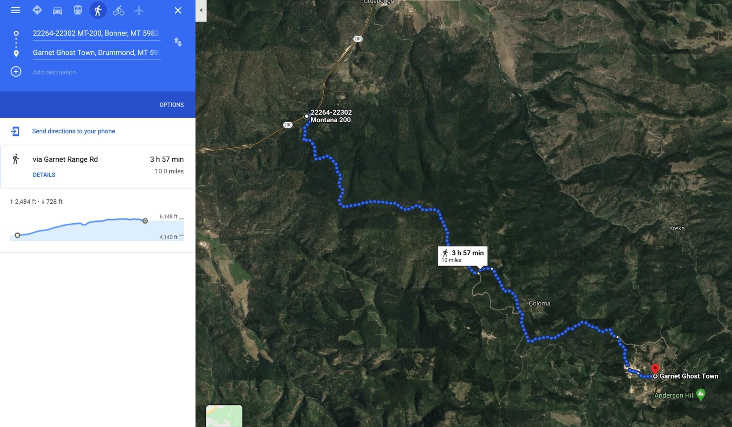Switch to driving directions mode

(58, 10)
